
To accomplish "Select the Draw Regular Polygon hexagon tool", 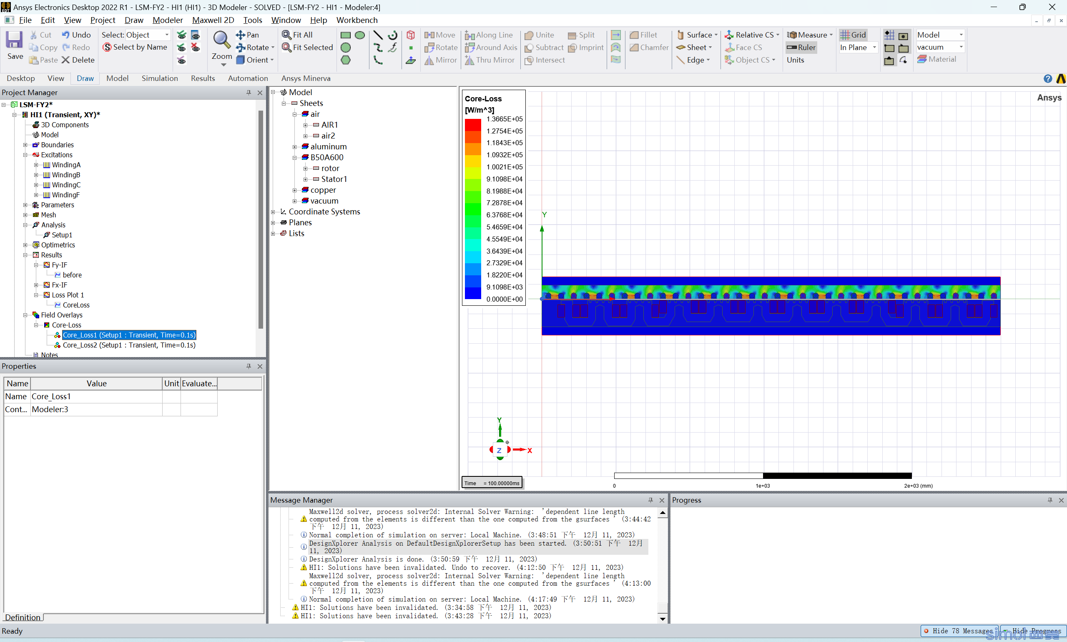I will [x=345, y=60].
